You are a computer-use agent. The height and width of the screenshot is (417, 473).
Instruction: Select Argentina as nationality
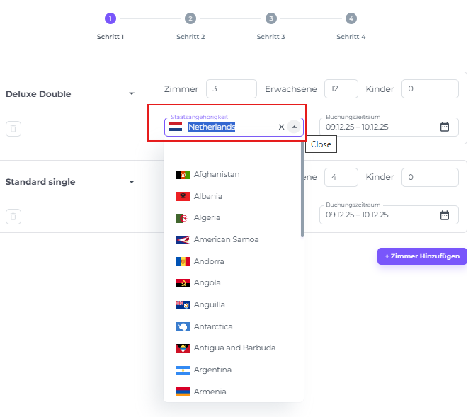pos(212,370)
